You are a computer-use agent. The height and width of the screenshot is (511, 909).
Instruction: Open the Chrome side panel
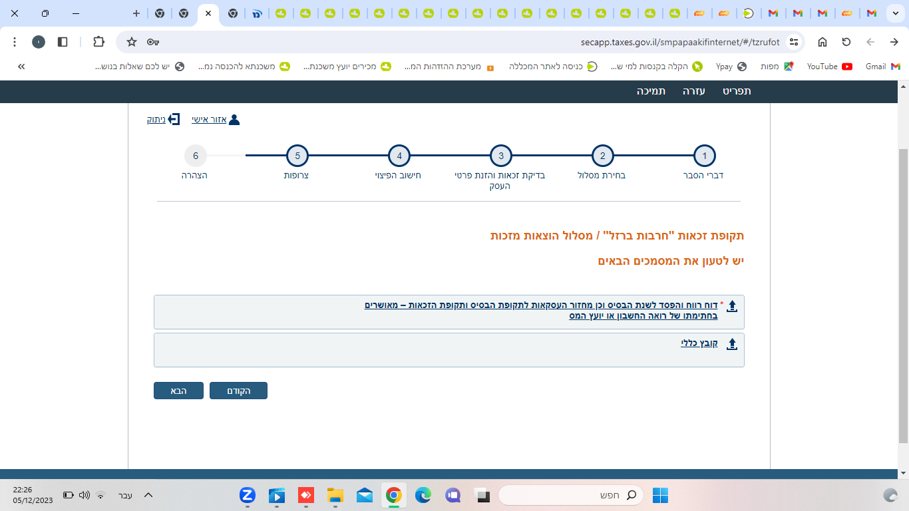(63, 42)
